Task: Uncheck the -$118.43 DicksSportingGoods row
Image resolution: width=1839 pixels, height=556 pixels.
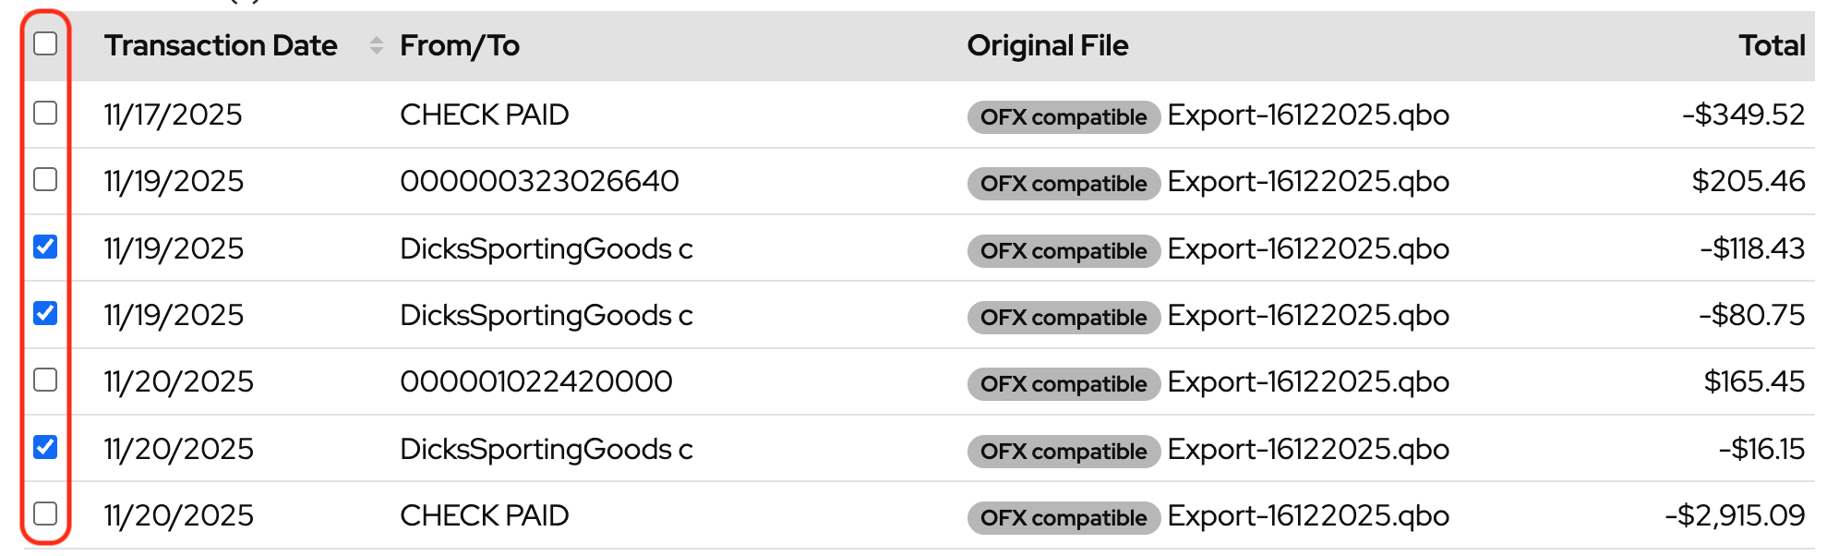Action: [45, 247]
